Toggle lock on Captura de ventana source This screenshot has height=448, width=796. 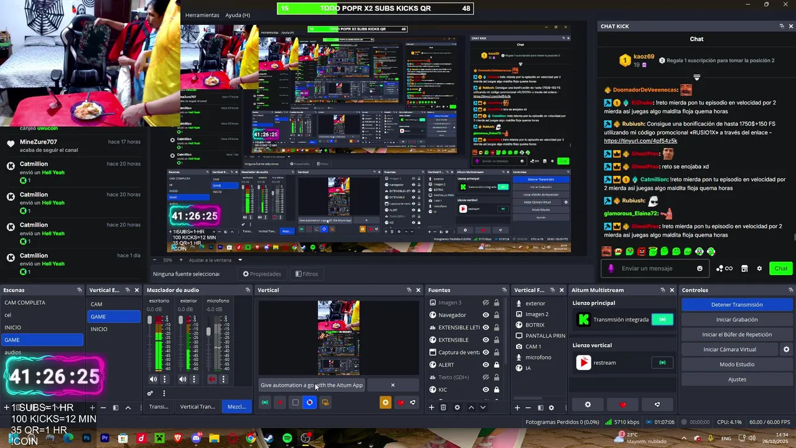click(496, 352)
